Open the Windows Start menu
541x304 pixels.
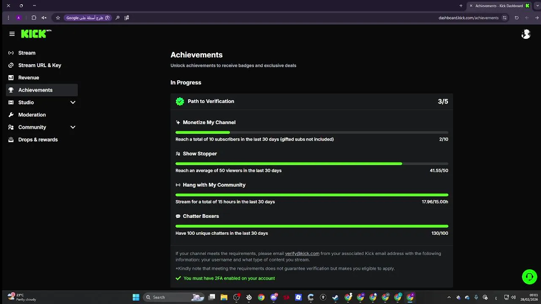click(x=136, y=297)
